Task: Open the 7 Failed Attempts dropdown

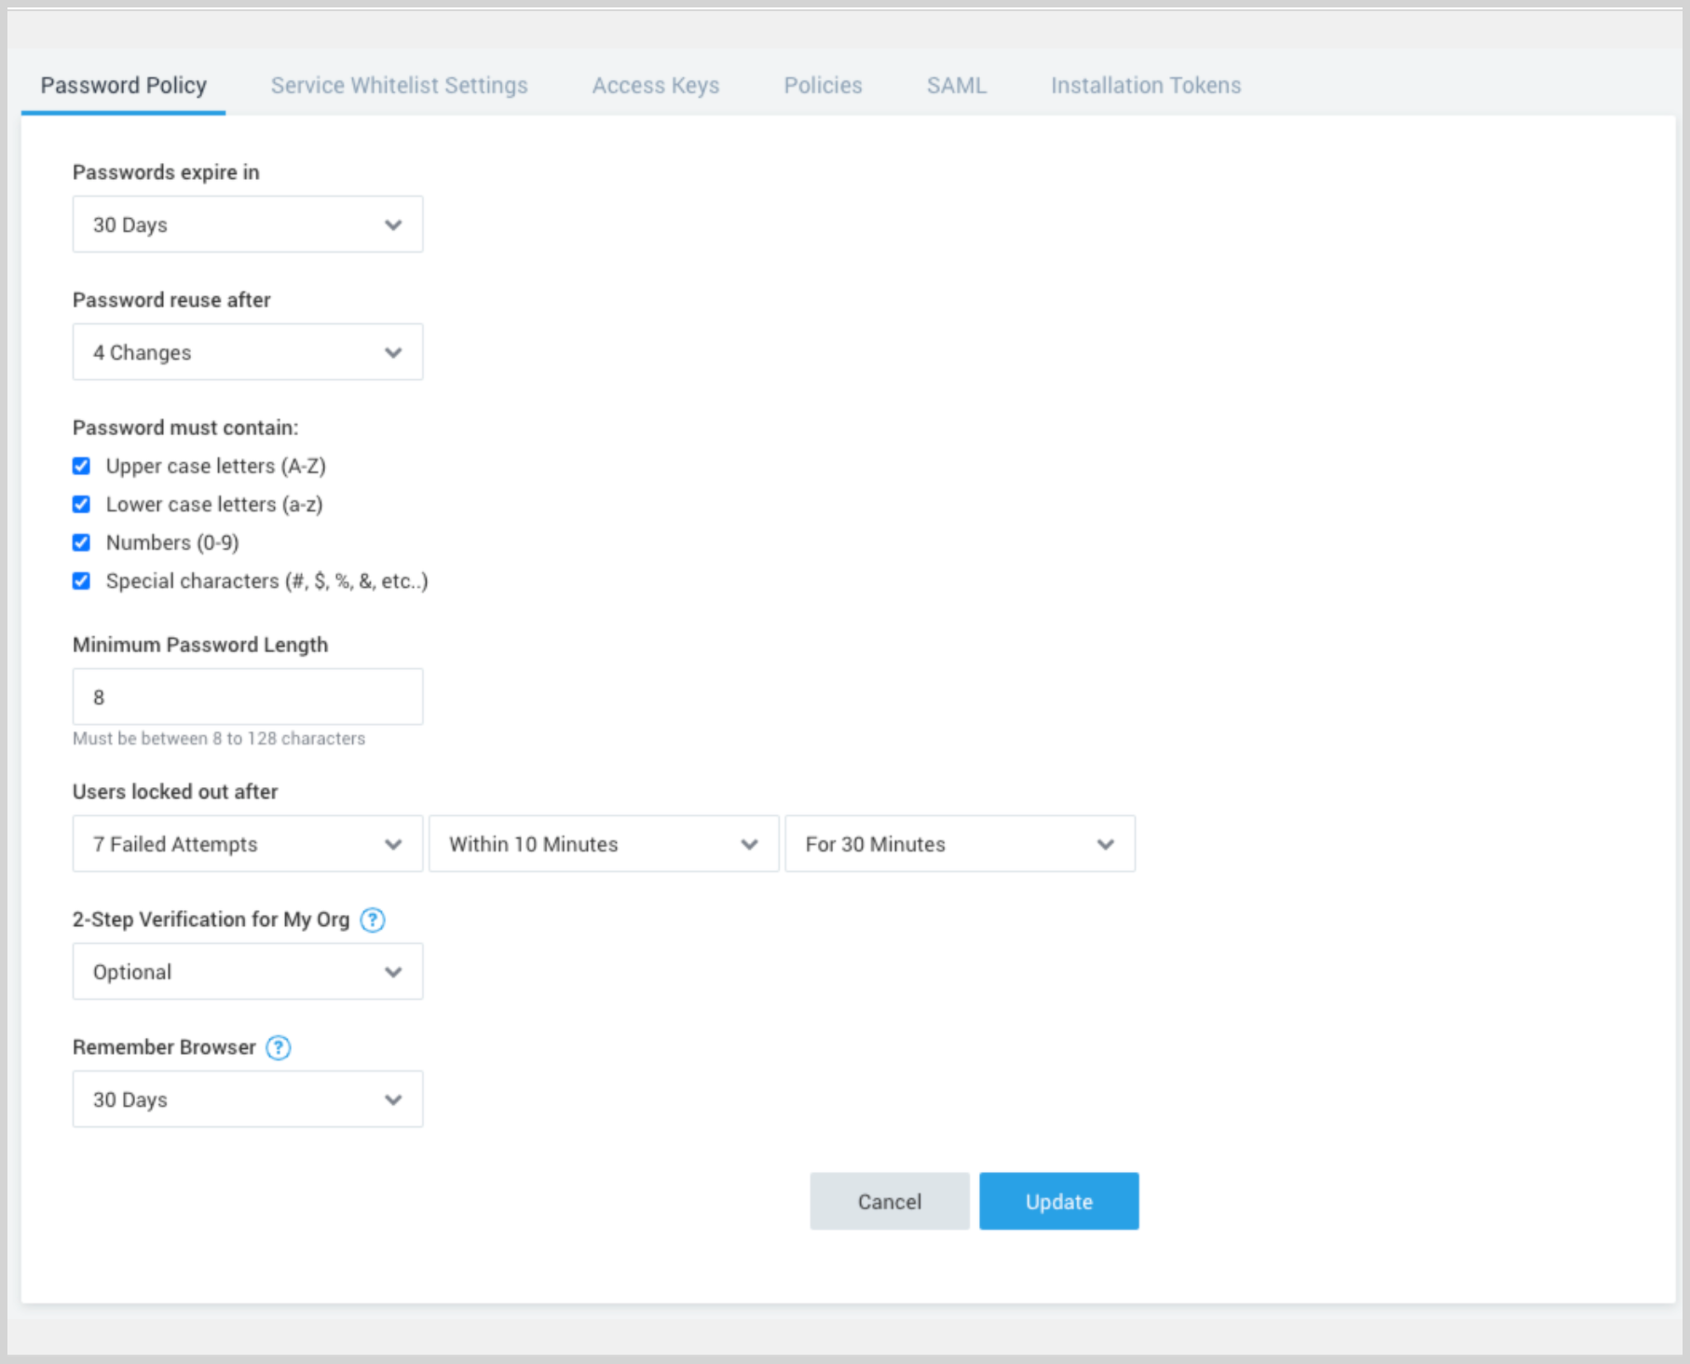Action: (248, 844)
